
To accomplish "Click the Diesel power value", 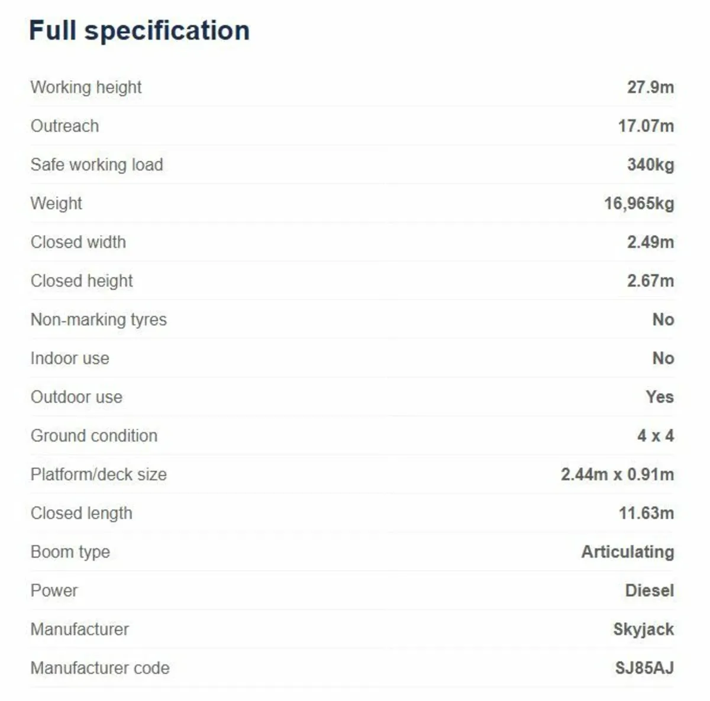I will click(x=649, y=590).
